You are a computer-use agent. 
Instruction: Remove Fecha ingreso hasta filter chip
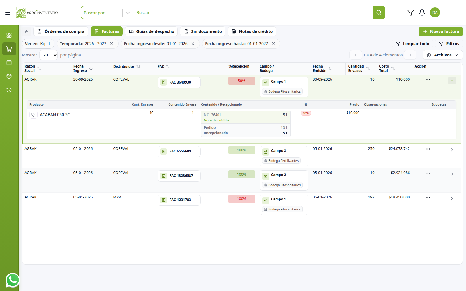coord(273,44)
